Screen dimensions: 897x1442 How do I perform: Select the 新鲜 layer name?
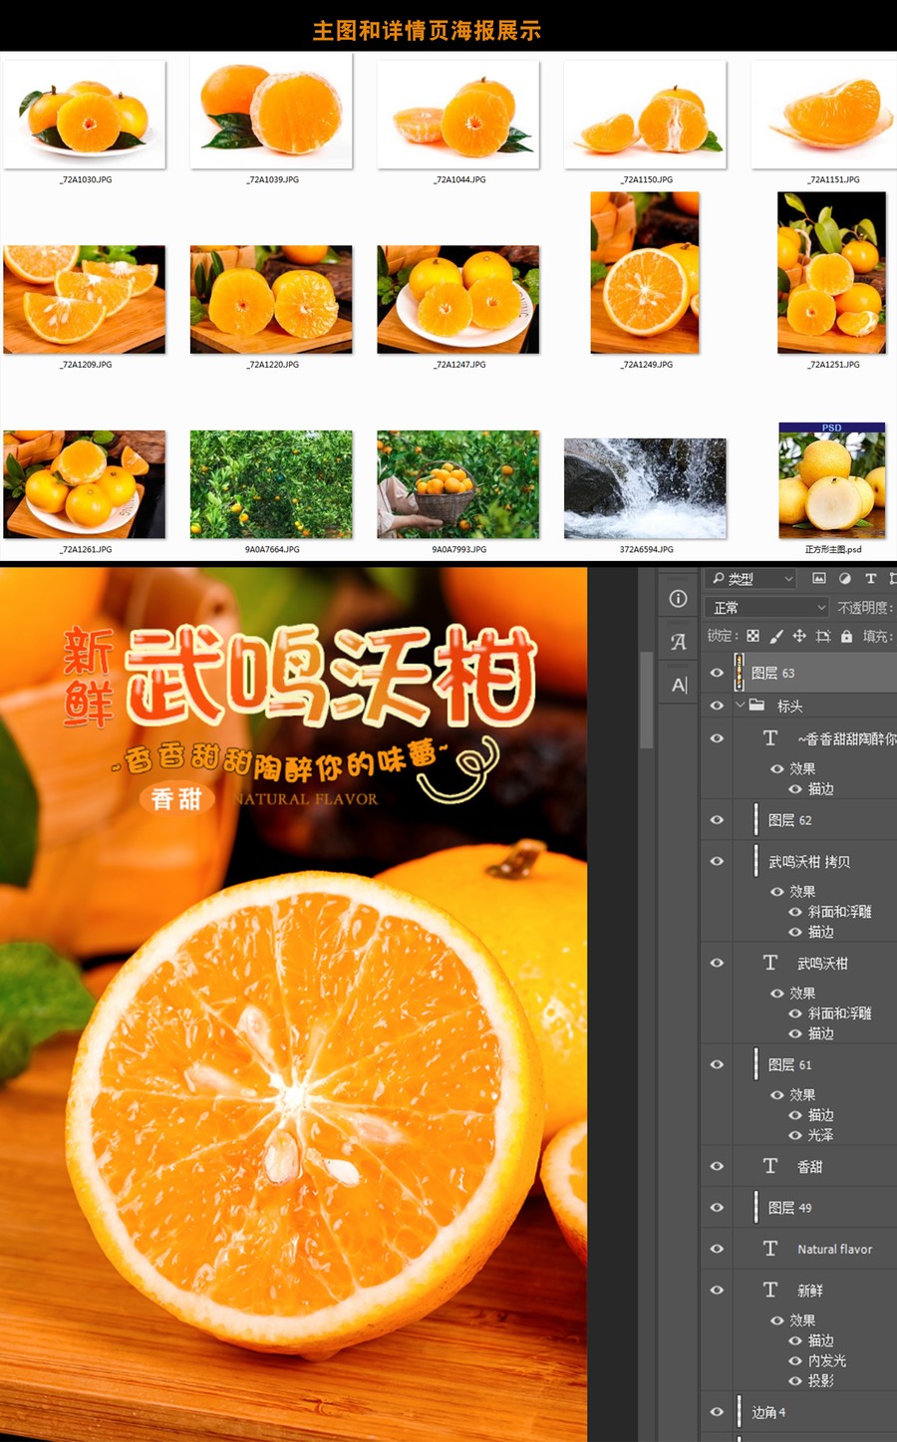[x=810, y=1291]
